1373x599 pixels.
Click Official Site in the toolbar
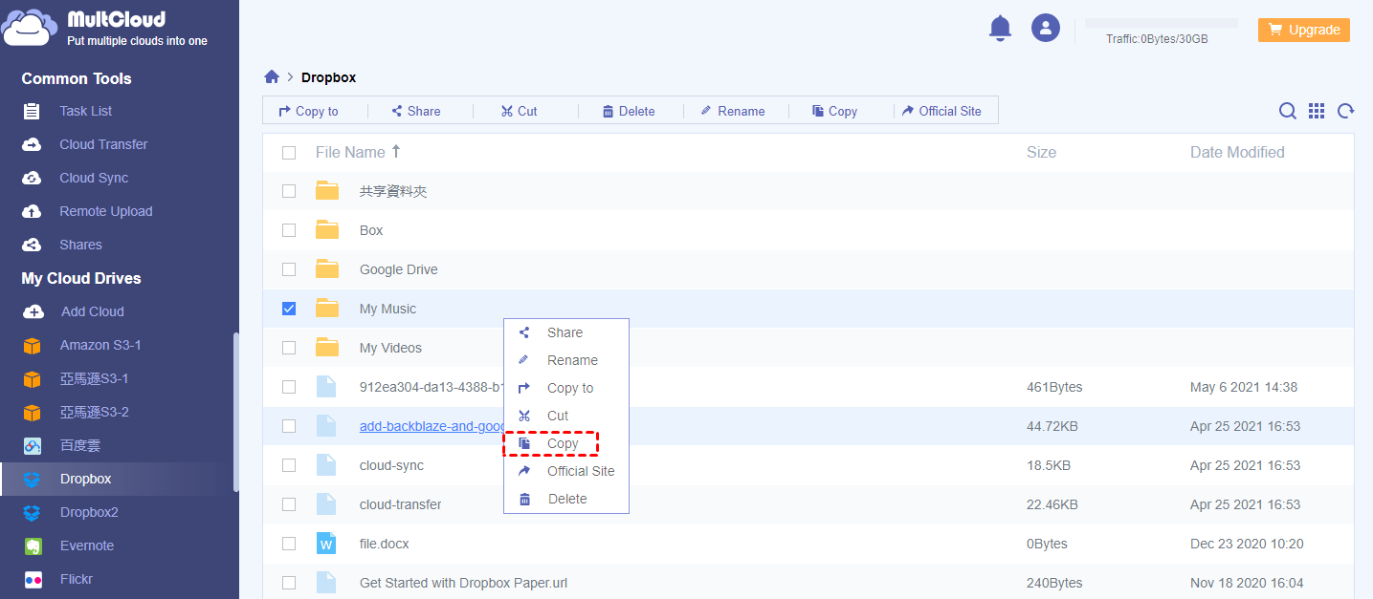pyautogui.click(x=941, y=111)
